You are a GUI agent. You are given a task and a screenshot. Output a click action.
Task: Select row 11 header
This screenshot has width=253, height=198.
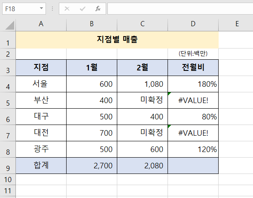(x=8, y=191)
